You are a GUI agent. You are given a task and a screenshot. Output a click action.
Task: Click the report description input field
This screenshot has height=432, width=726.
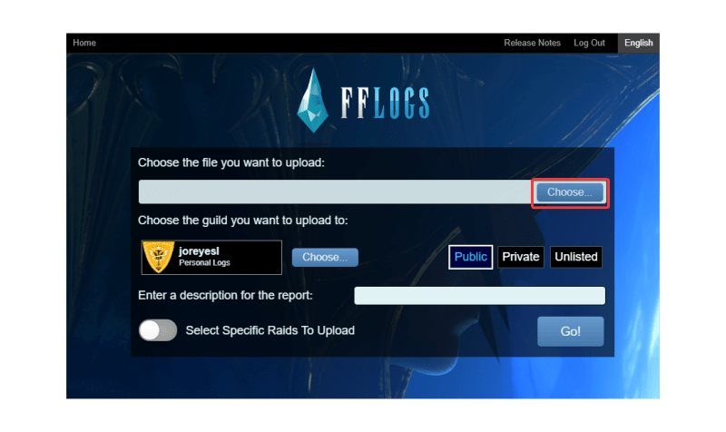click(x=480, y=295)
